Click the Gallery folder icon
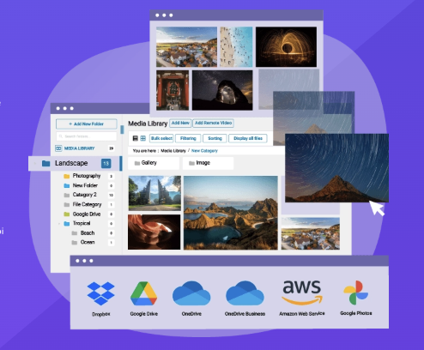Viewport: 424px width, 350px height. point(137,163)
